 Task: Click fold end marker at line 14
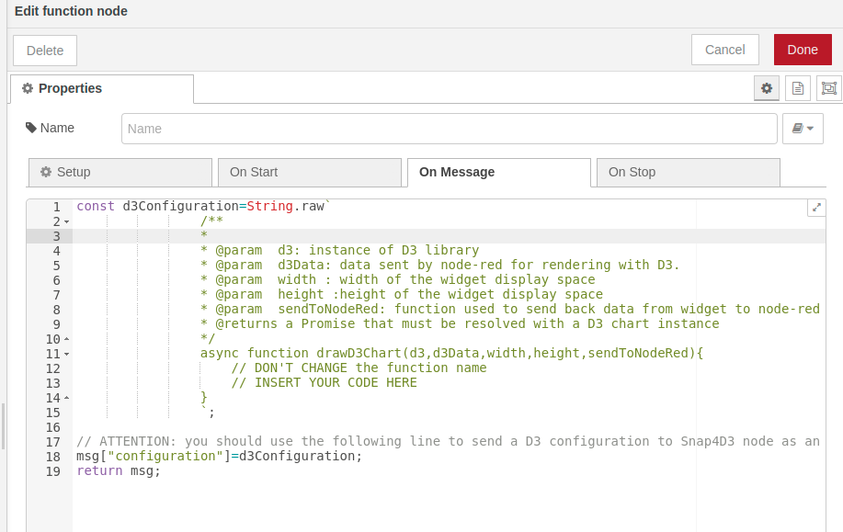[67, 398]
